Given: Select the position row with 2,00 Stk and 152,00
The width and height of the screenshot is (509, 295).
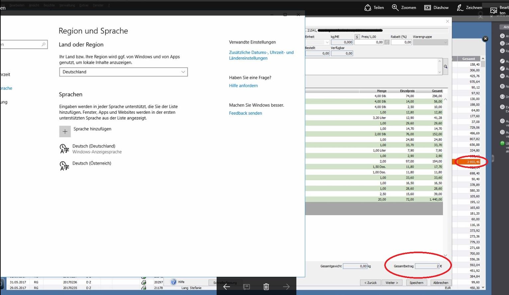Looking at the screenshot, I should [374, 134].
